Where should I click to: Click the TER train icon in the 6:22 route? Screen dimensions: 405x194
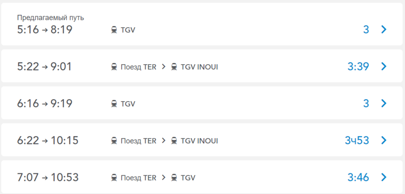114,141
